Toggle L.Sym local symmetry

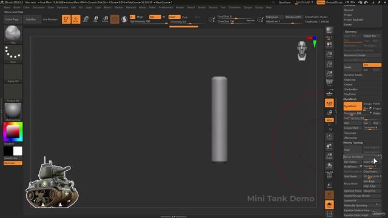click(x=329, y=103)
